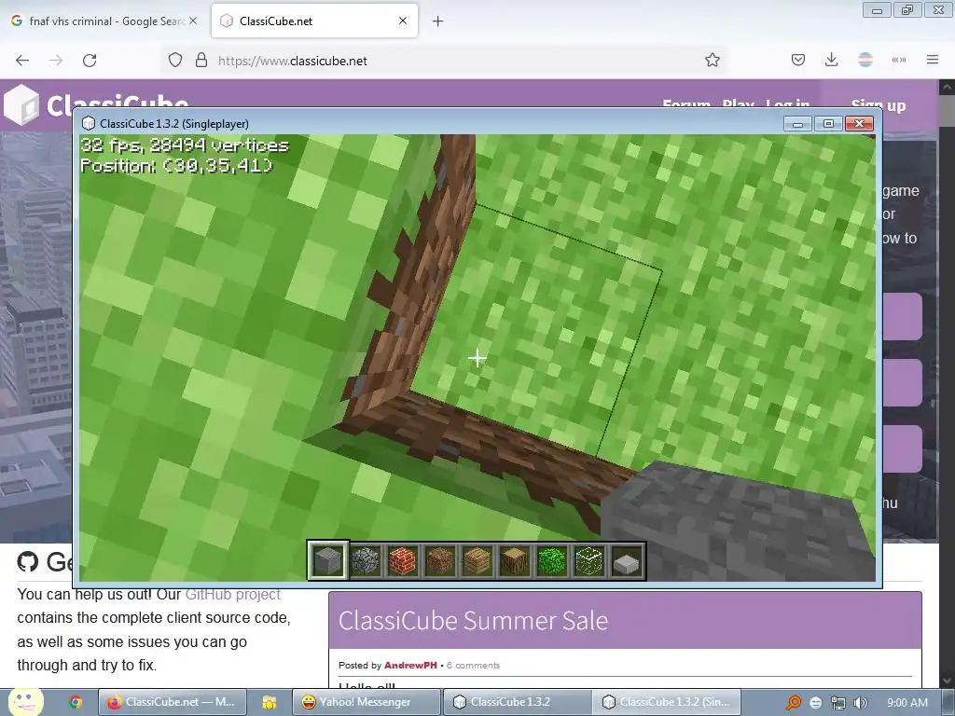
Task: Click the page scrollbar up arrow
Action: [x=947, y=88]
